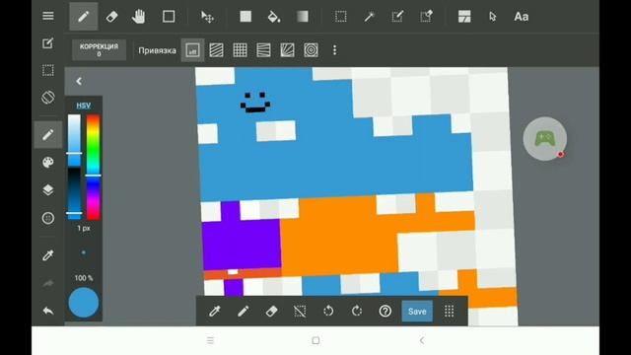Select eraser in bottom quick bar

point(272,312)
